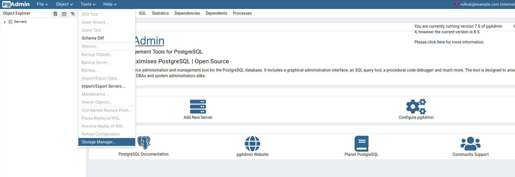Open the PostgreSQL Documentation link
Screen dimensions: 515x177
click(143, 154)
